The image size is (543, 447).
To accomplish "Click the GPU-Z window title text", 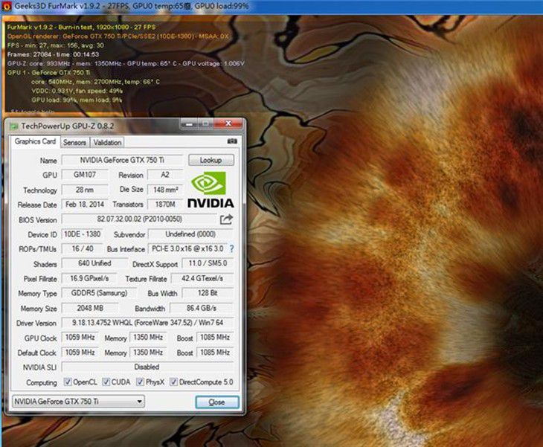I will (68, 126).
